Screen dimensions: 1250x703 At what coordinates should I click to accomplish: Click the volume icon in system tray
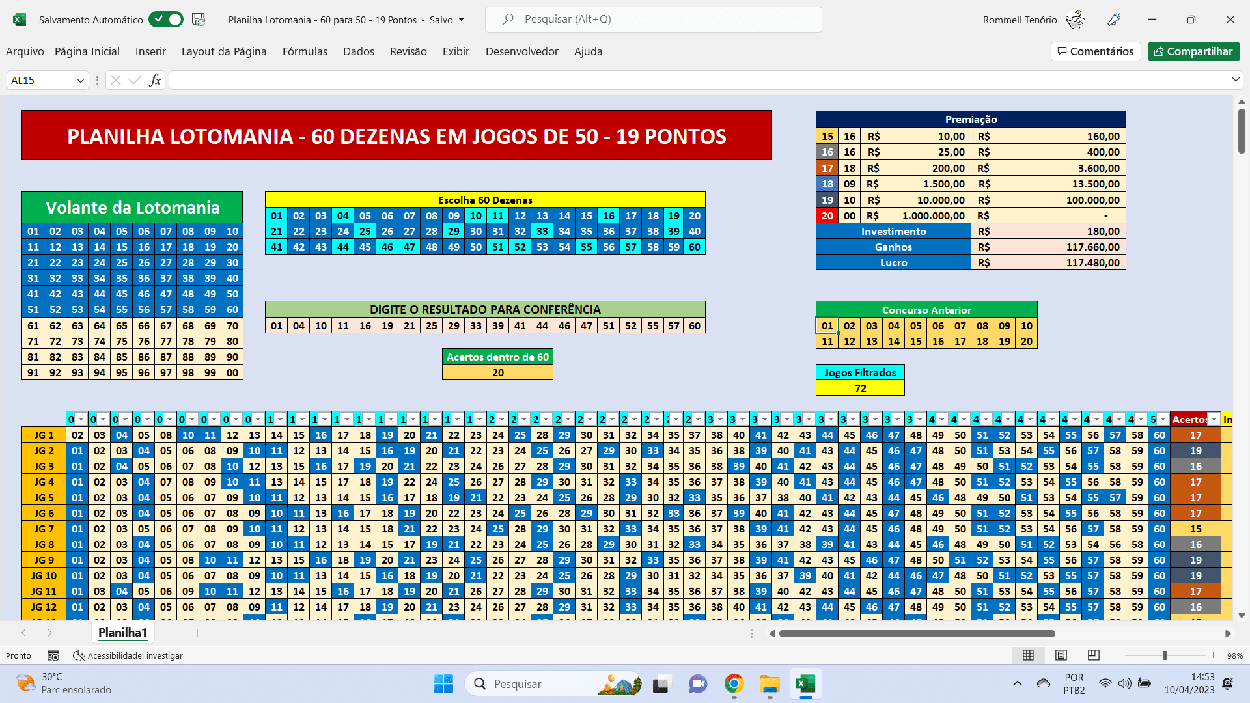(x=1124, y=683)
